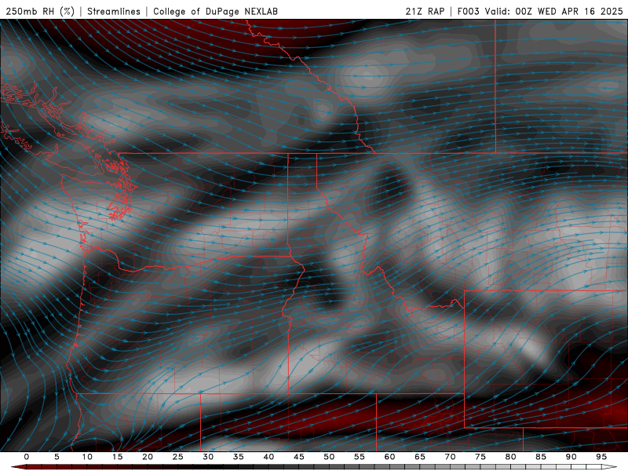Select the white arrow end of the color bar

coord(609,467)
